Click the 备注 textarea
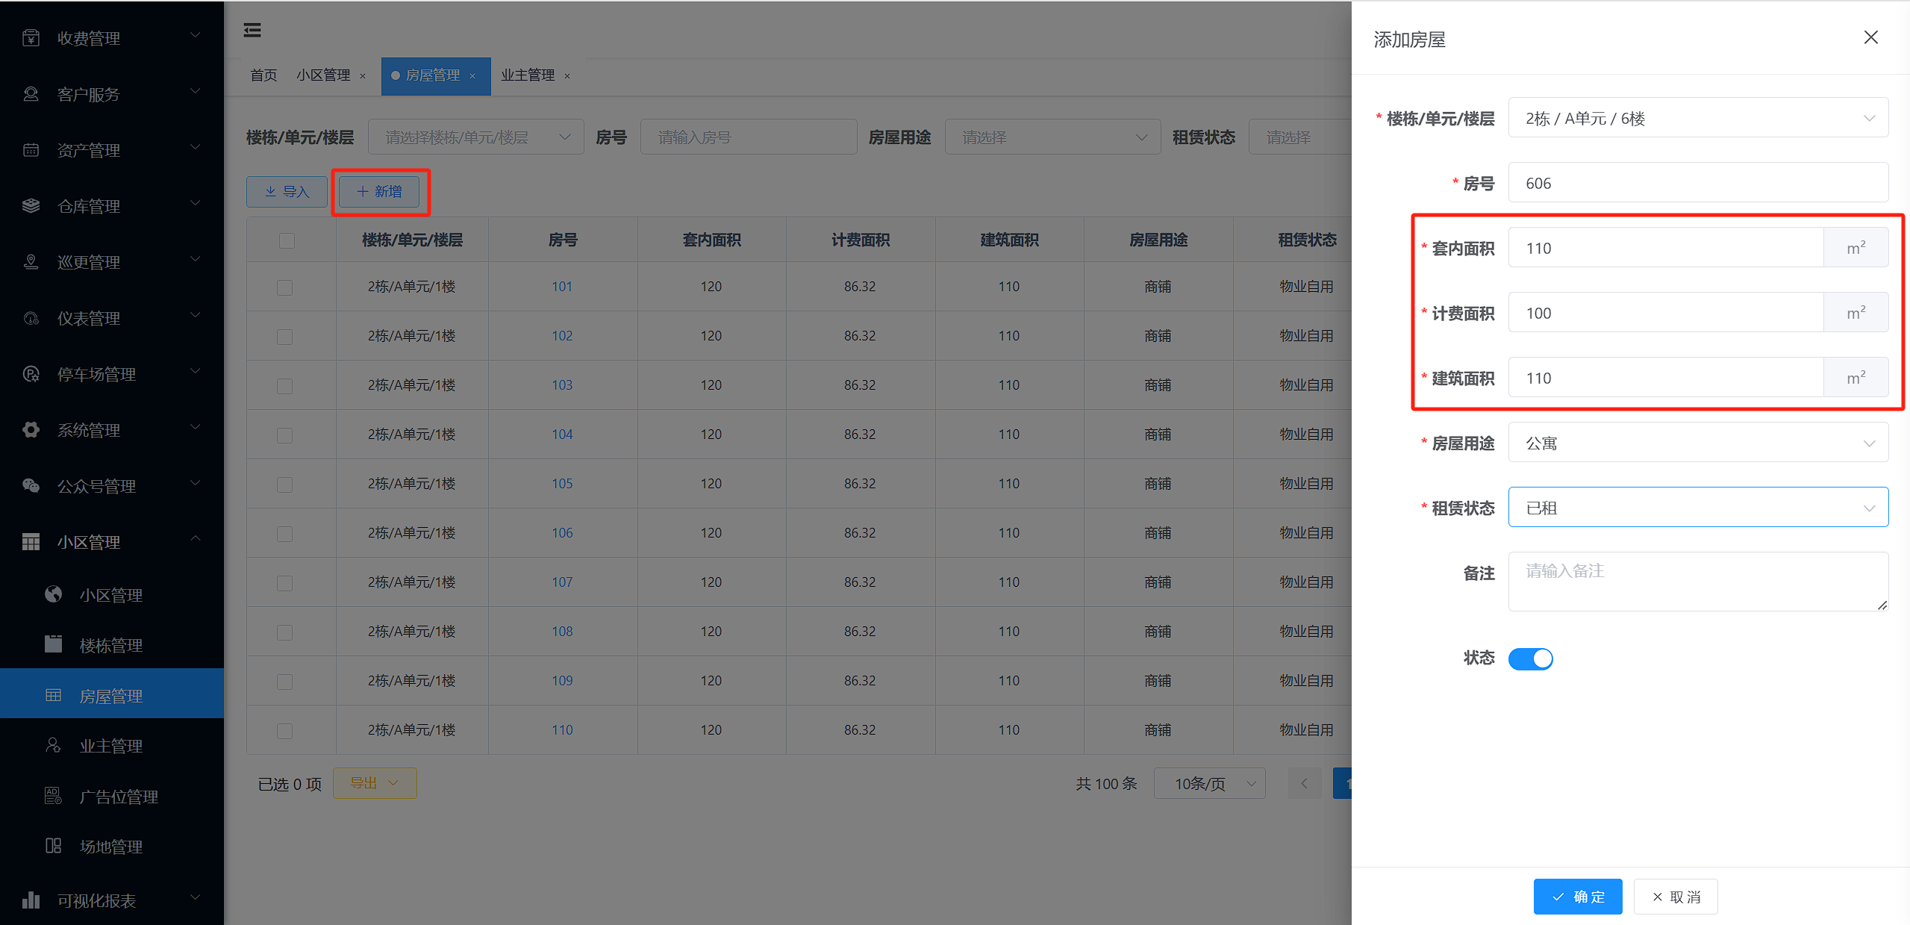Viewport: 1910px width, 925px height. [x=1698, y=582]
